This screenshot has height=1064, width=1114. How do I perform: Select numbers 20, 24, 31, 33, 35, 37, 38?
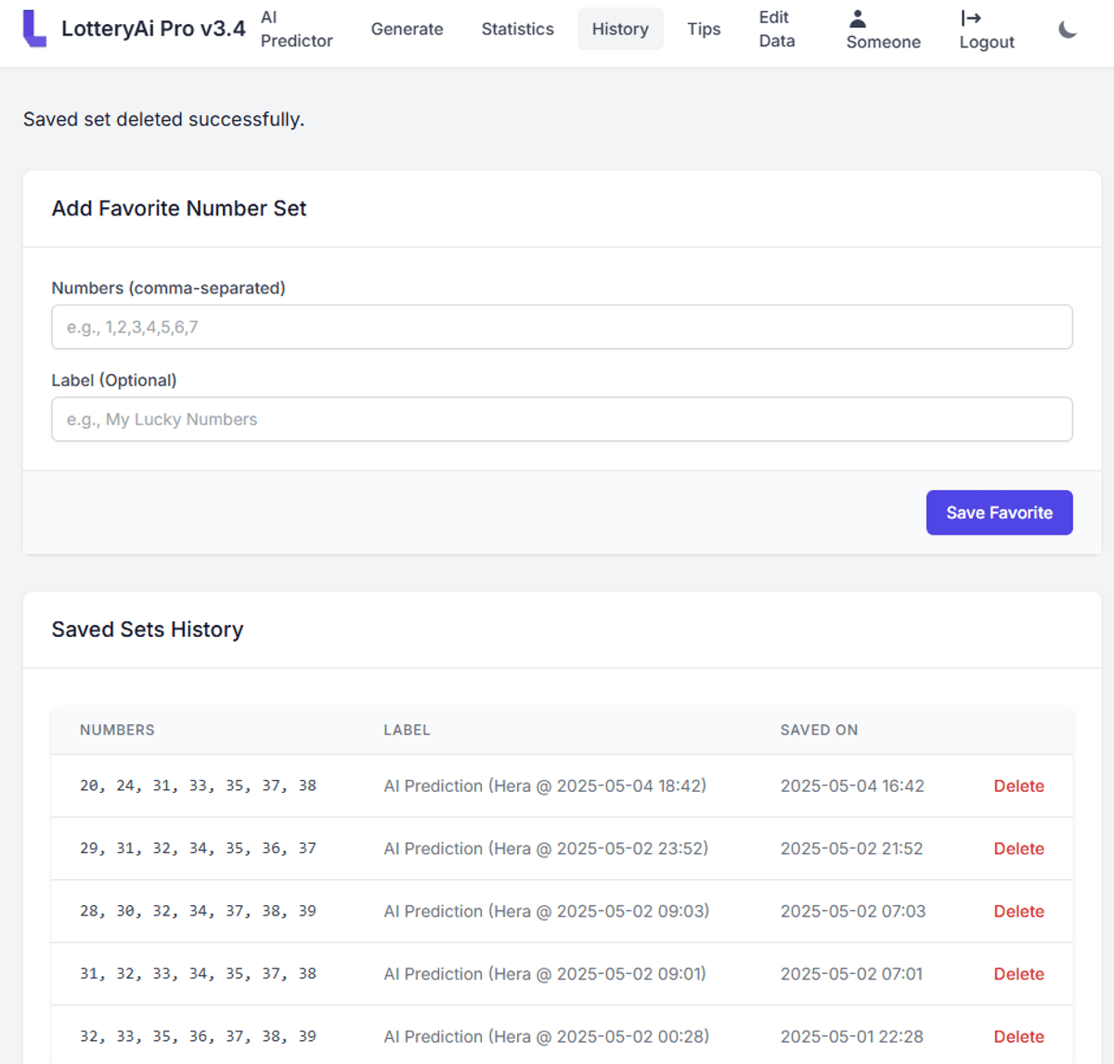coord(198,785)
